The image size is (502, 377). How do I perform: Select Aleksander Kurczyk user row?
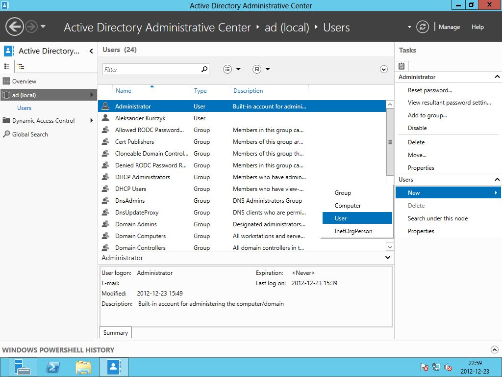[242, 118]
